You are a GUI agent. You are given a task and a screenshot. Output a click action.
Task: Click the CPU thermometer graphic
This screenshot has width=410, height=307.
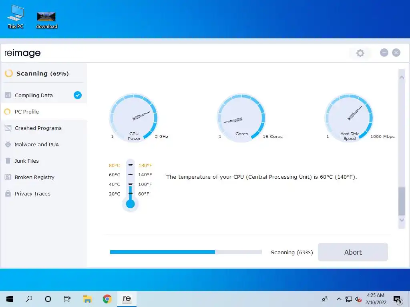click(x=130, y=185)
